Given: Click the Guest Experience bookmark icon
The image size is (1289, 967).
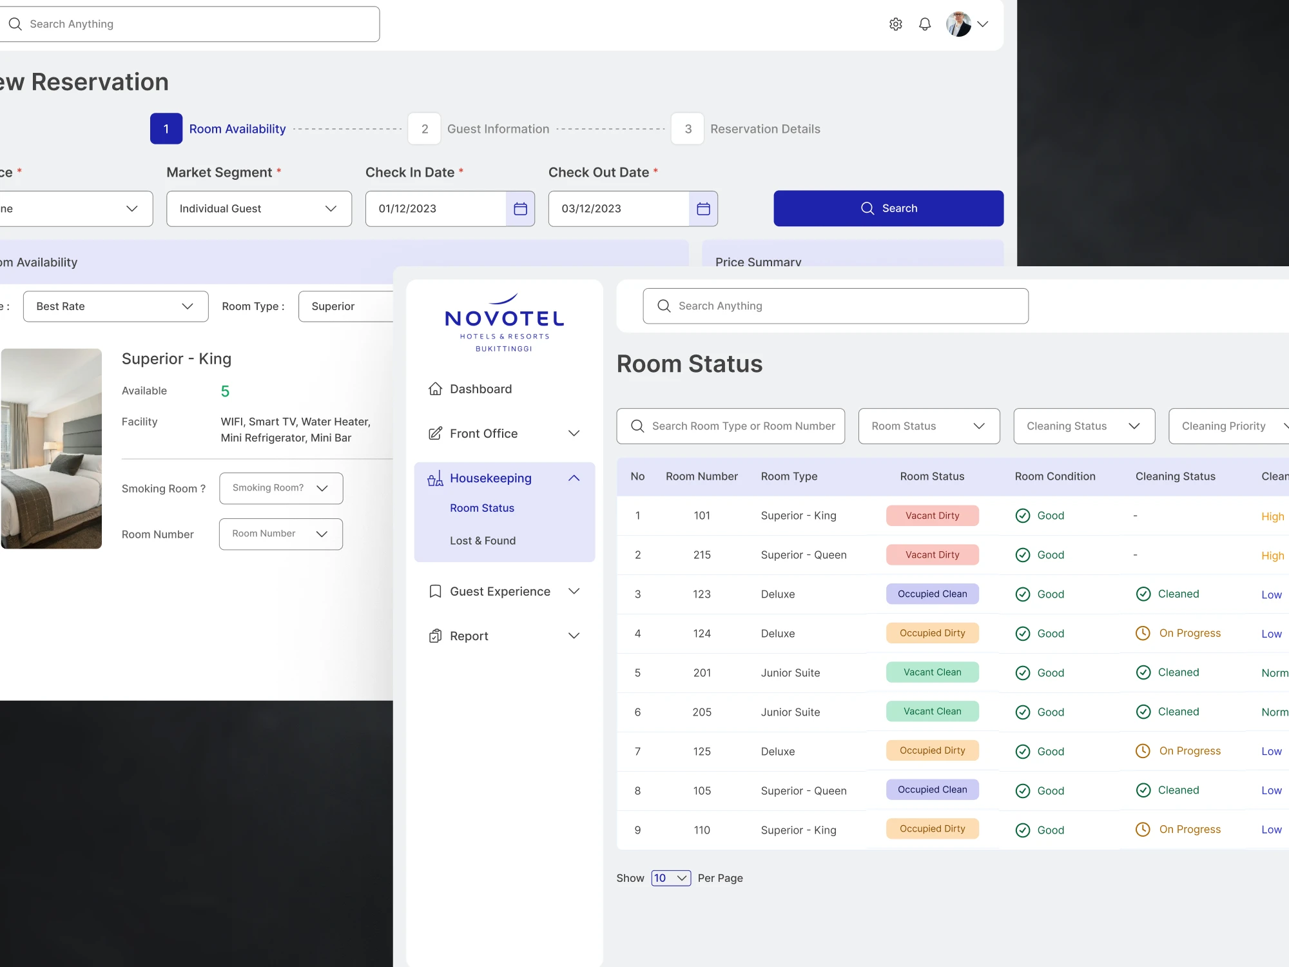Looking at the screenshot, I should pos(435,591).
